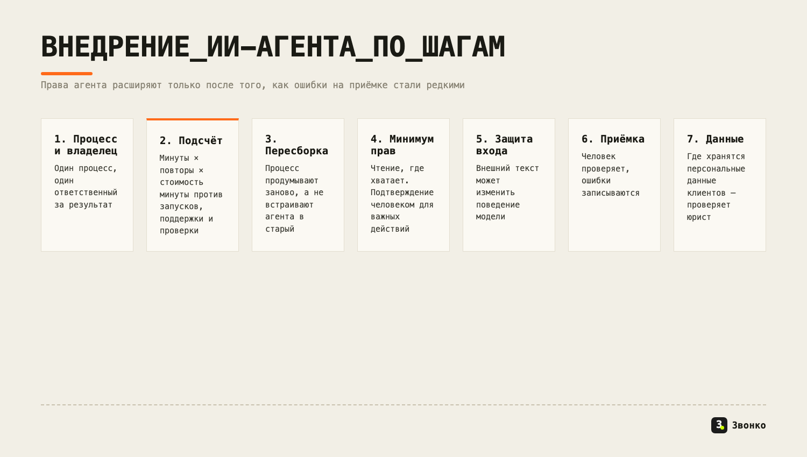The height and width of the screenshot is (457, 807).
Task: Click description Процесс продумывают заново
Action: click(x=295, y=198)
